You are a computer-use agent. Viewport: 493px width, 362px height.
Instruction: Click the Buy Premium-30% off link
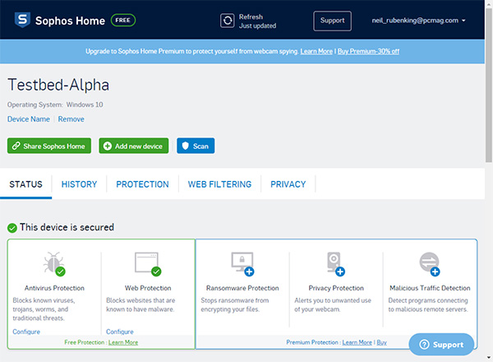368,51
